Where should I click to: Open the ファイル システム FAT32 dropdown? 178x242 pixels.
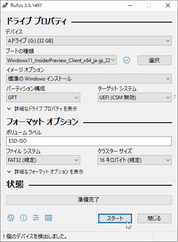[x=43, y=160]
